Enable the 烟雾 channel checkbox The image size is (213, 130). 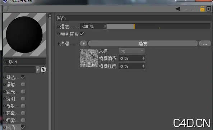coord(23,120)
